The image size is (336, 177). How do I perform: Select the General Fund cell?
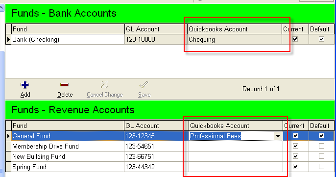pos(68,136)
